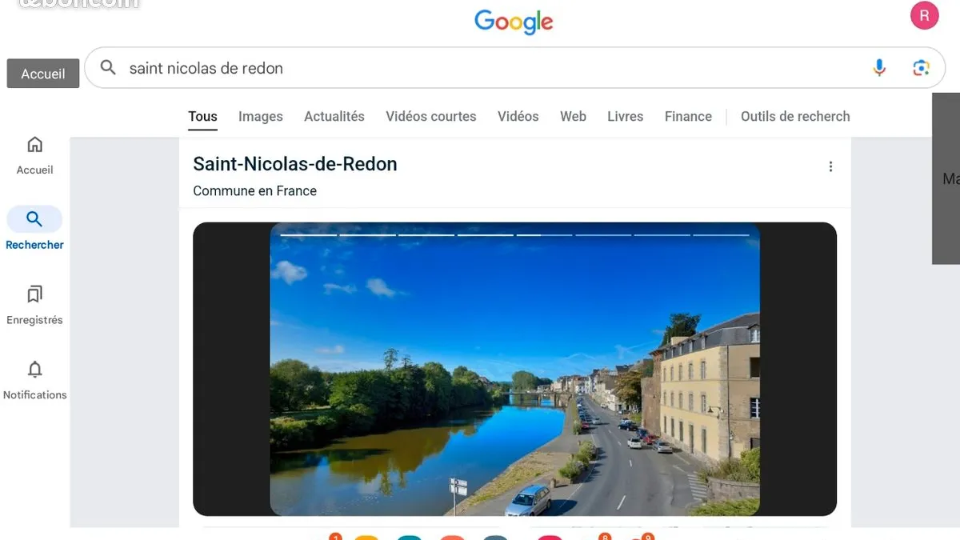Click the Saint-Nicolas-de-Redon heading
This screenshot has width=960, height=540.
tap(295, 164)
